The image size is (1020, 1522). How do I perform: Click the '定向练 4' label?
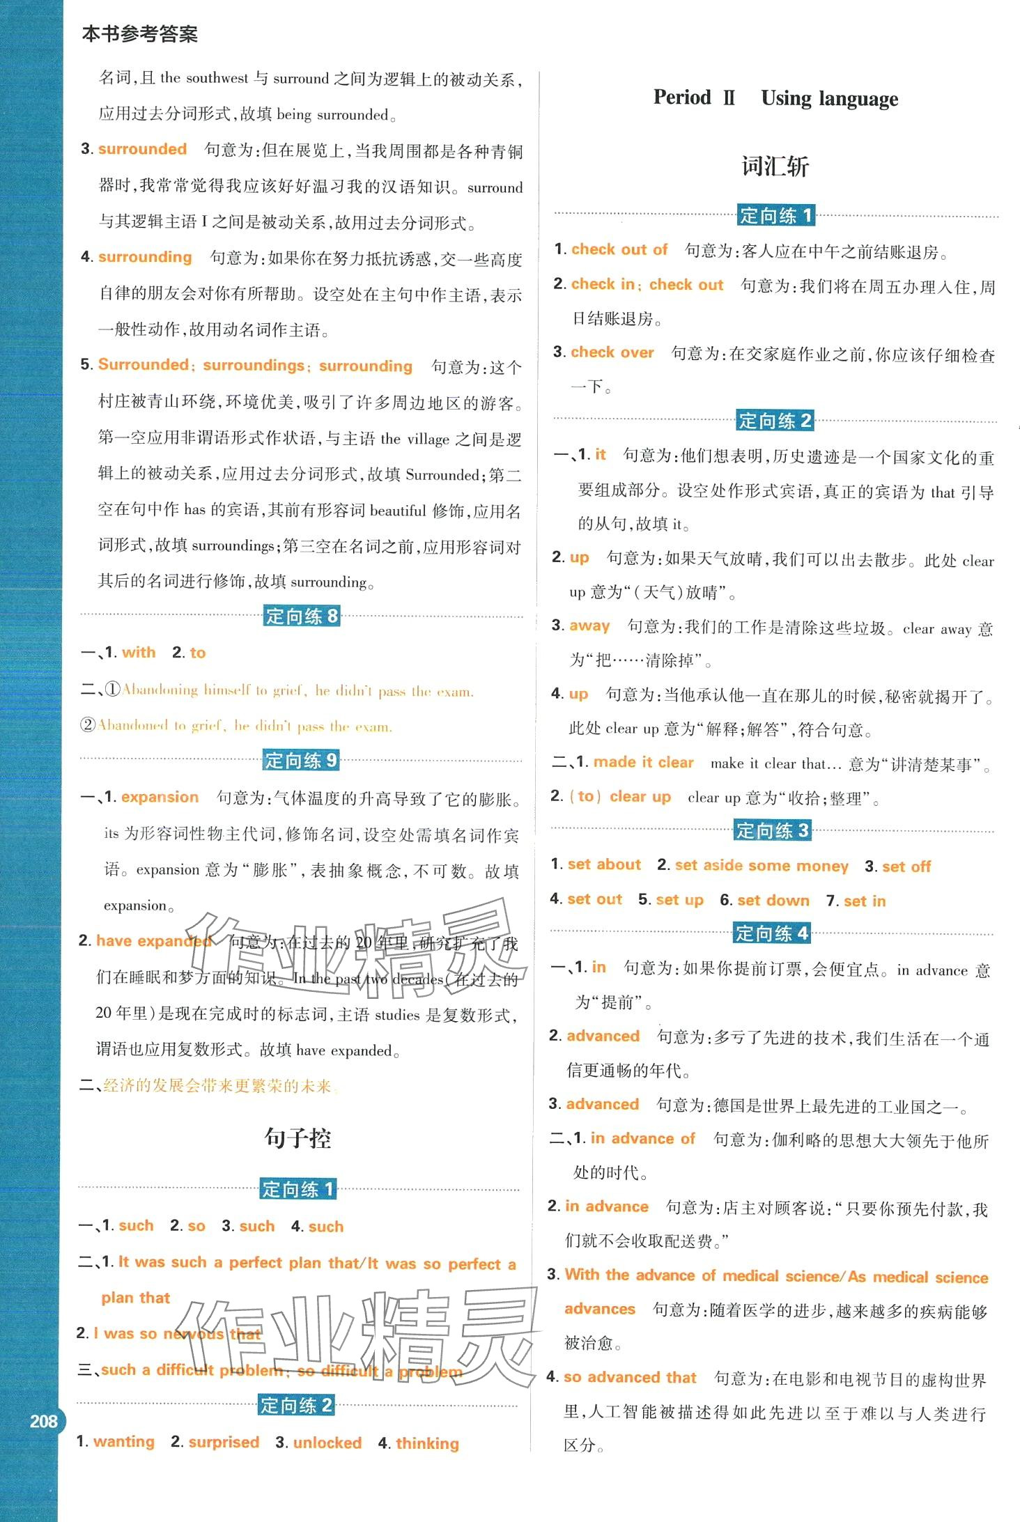[772, 933]
